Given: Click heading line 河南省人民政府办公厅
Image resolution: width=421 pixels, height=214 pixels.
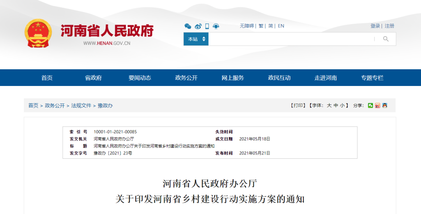Looking at the screenshot, I should click(210, 184).
